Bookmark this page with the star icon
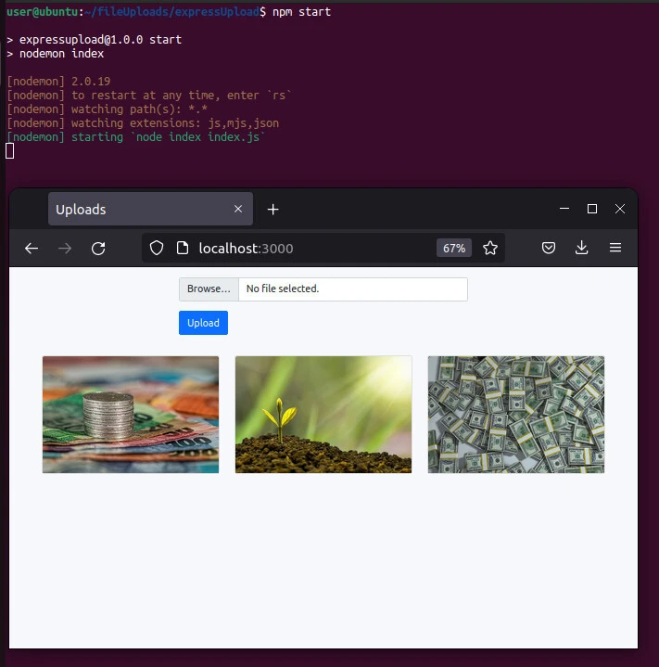659x667 pixels. [x=490, y=248]
